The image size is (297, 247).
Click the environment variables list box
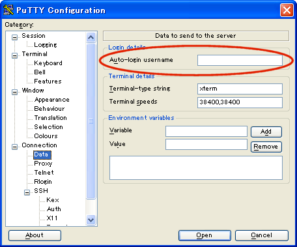click(x=196, y=167)
